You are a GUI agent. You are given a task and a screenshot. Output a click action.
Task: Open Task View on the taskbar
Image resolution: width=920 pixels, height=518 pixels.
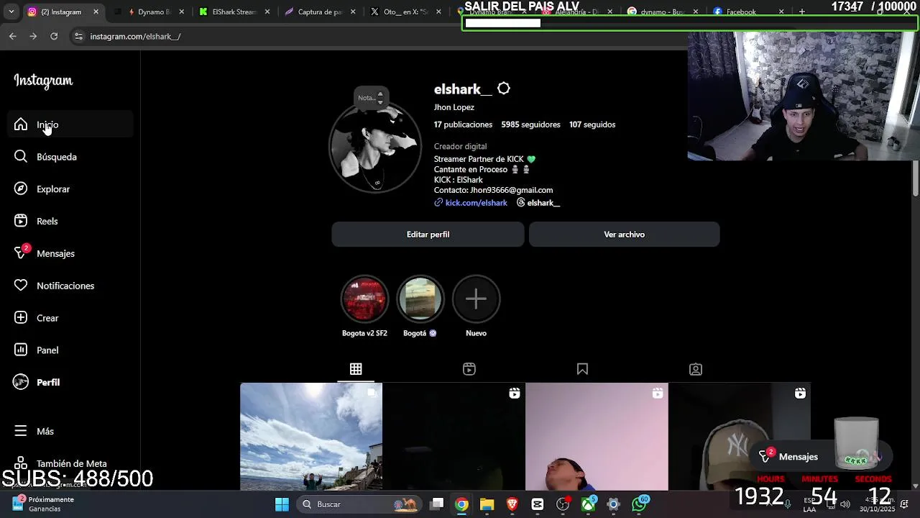pyautogui.click(x=437, y=504)
